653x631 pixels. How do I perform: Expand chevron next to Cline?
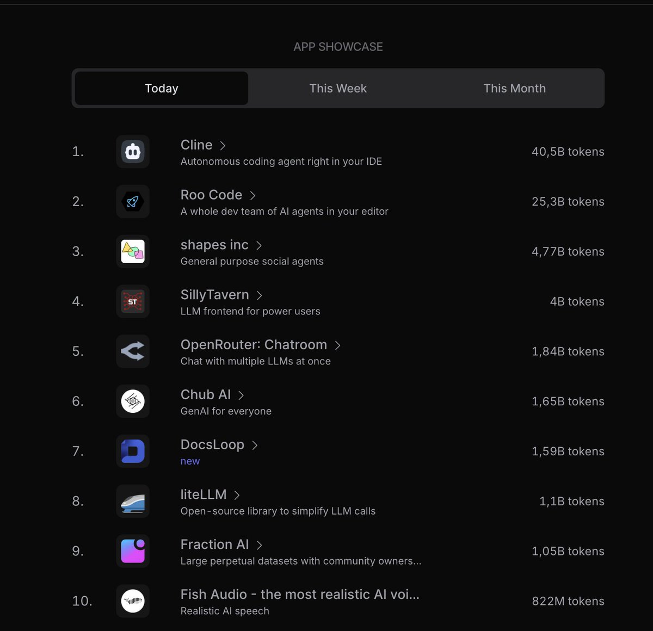coord(223,145)
